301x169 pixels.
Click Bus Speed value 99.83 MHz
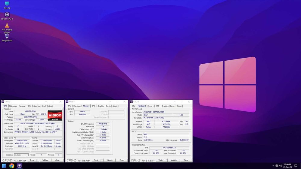tap(22, 146)
